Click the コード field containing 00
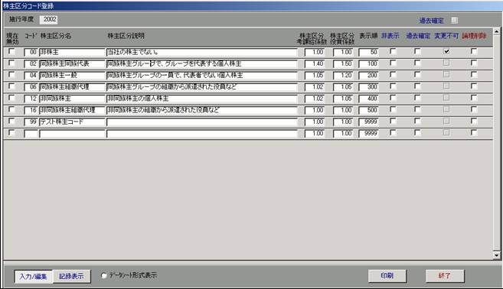This screenshot has width=503, height=289. tap(31, 52)
